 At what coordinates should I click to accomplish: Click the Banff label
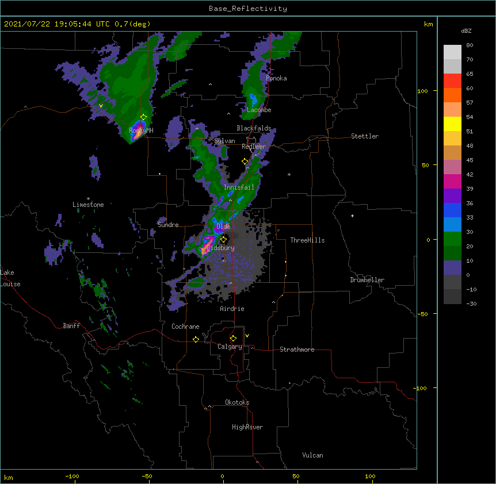(71, 326)
